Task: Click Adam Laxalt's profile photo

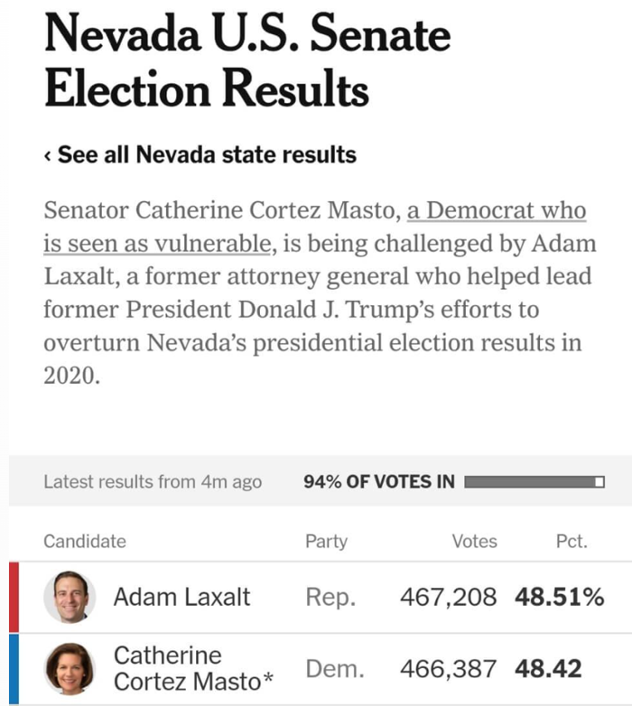Action: (x=70, y=597)
